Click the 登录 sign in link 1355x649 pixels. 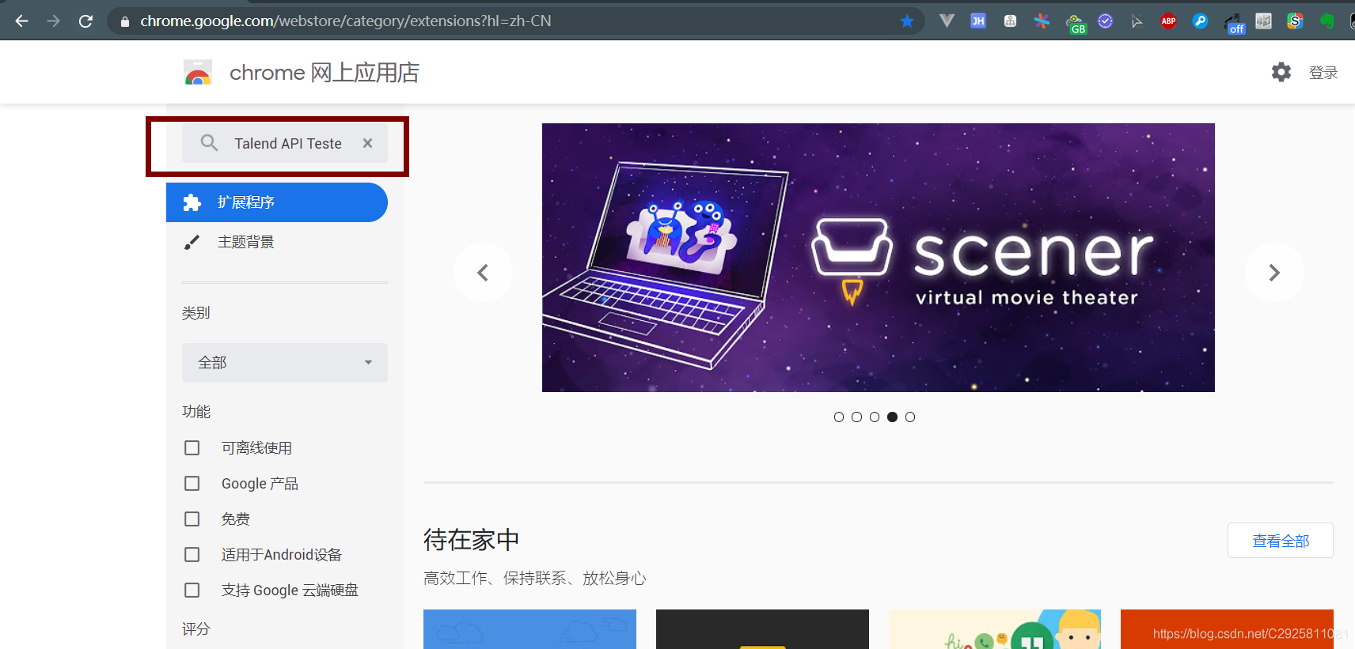(1323, 73)
